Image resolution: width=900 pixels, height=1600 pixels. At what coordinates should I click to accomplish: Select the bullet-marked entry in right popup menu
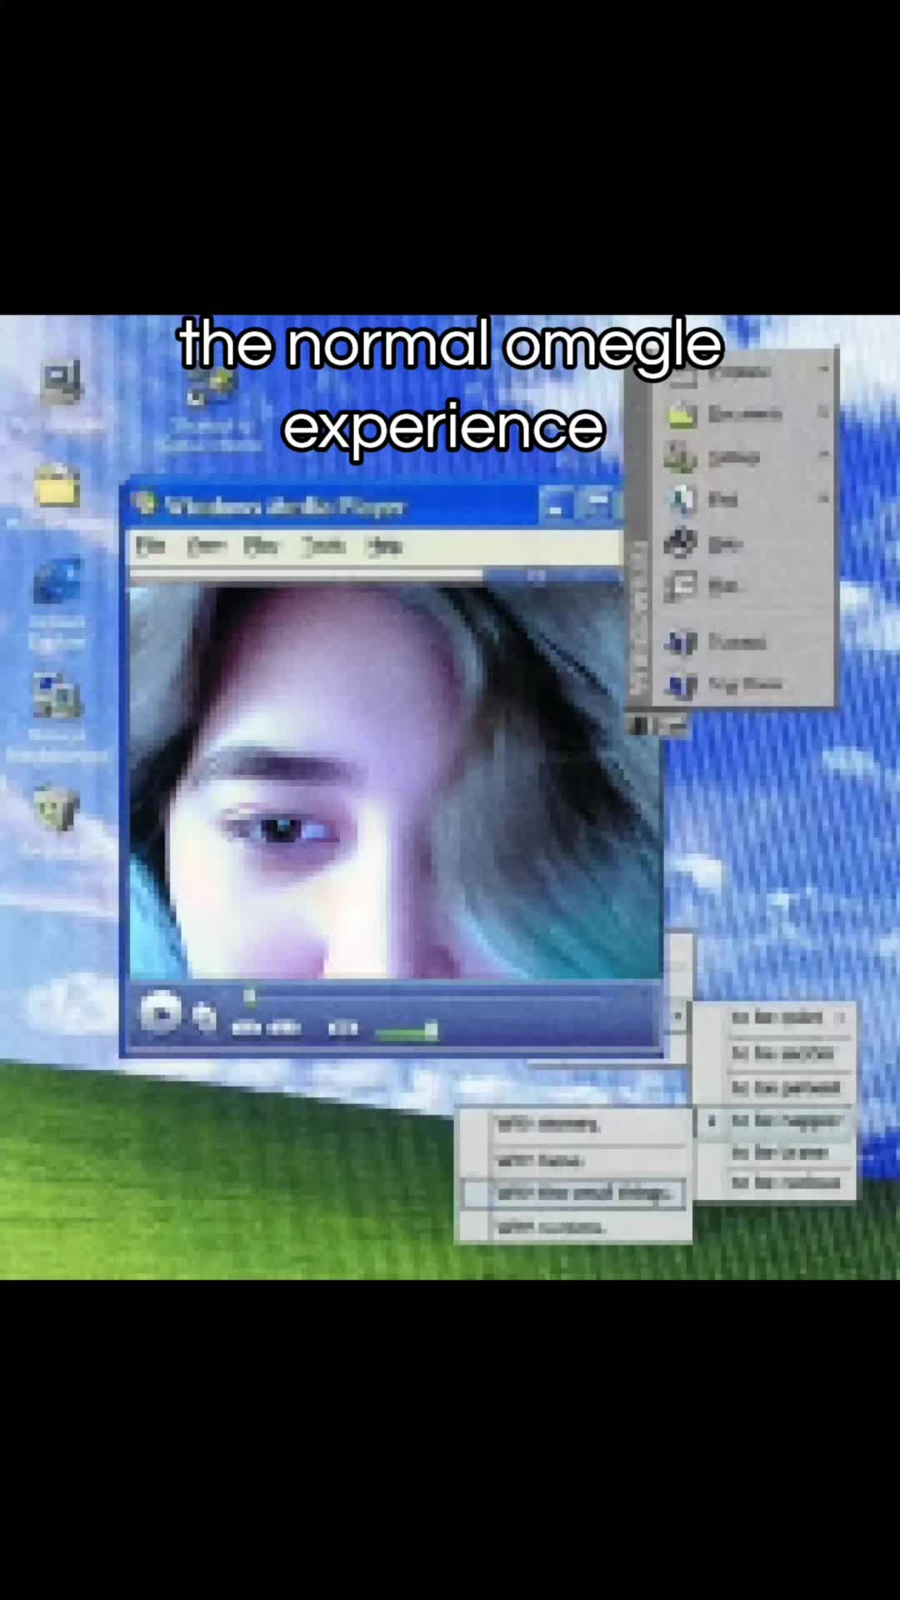coord(775,1121)
